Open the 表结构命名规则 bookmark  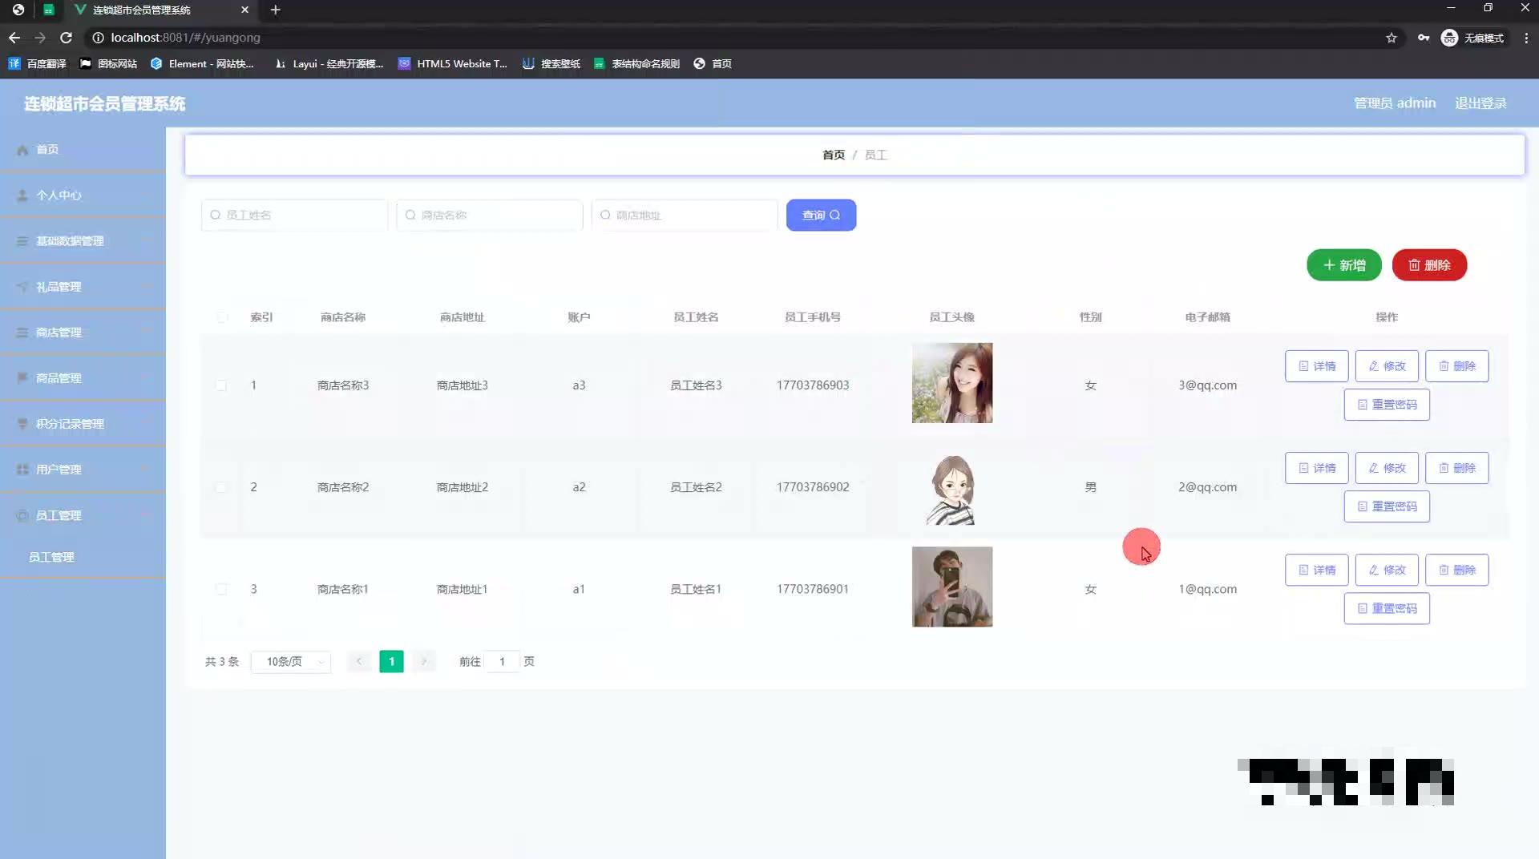(x=636, y=64)
